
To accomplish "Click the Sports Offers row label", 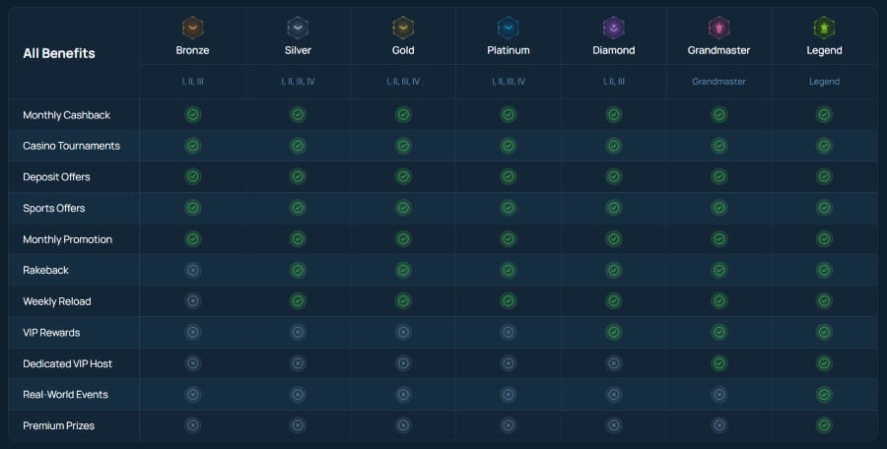I will coord(54,208).
